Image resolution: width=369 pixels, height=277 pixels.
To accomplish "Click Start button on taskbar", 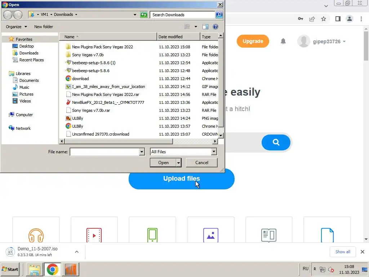I will 10,269.
